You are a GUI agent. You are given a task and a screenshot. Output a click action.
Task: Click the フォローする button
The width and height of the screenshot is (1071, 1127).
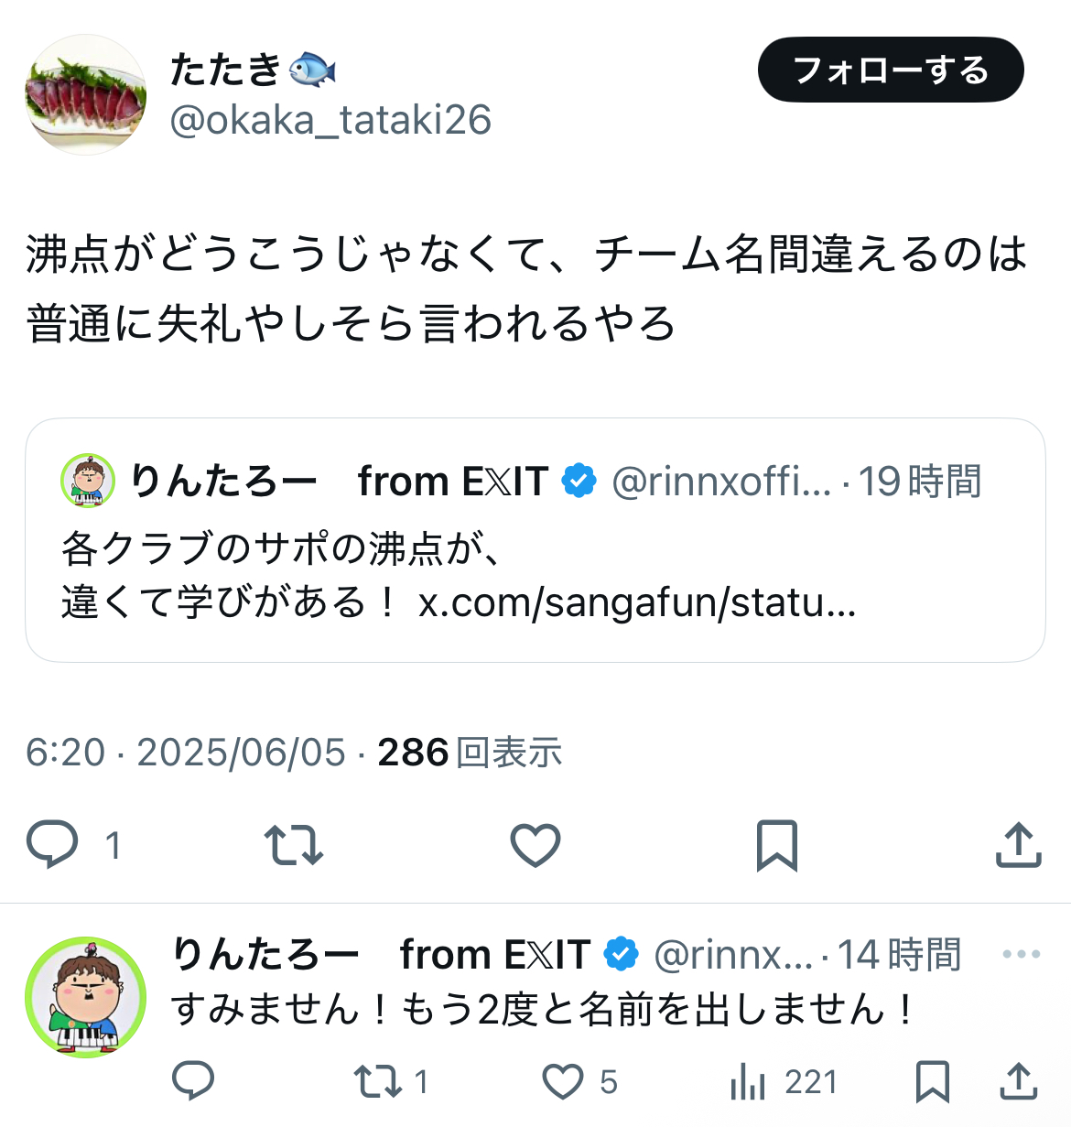click(891, 70)
